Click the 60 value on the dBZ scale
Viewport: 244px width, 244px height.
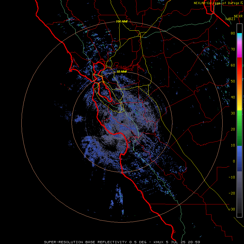pos(233,65)
